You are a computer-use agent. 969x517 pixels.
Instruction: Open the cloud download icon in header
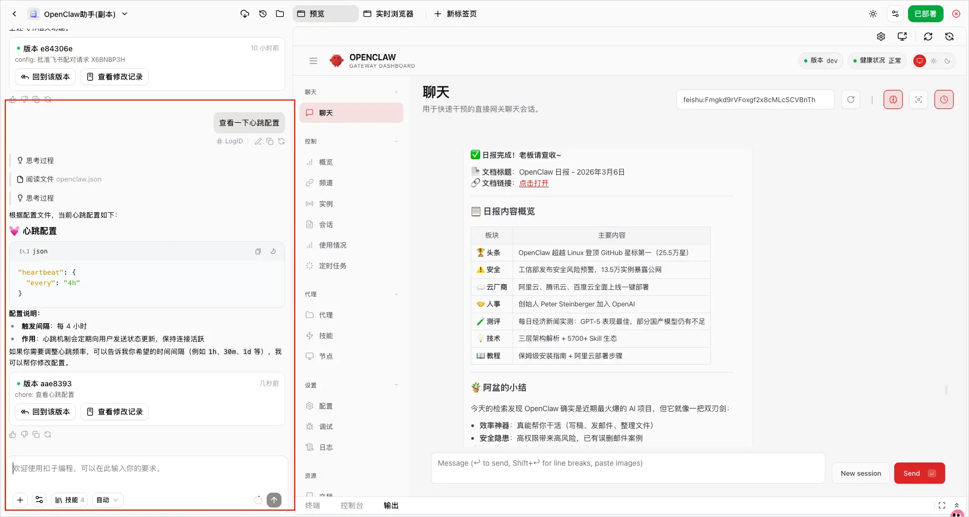pos(245,14)
